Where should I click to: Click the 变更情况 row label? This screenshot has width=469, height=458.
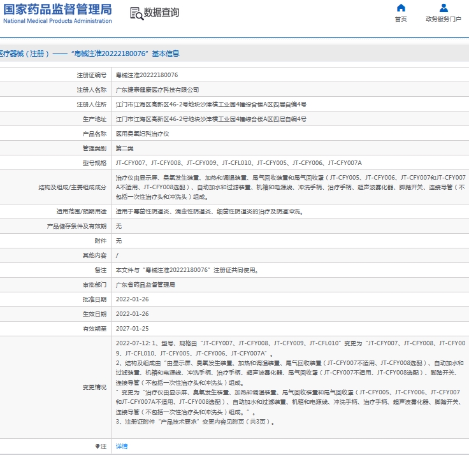point(94,387)
